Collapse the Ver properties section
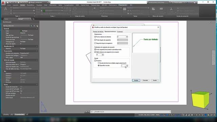 coord(37,71)
